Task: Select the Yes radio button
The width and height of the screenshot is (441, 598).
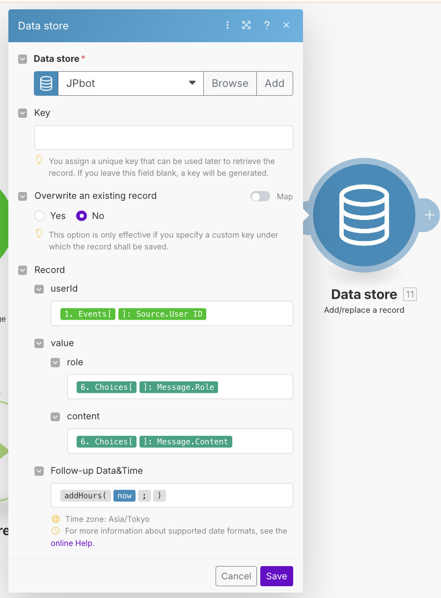Action: (40, 216)
